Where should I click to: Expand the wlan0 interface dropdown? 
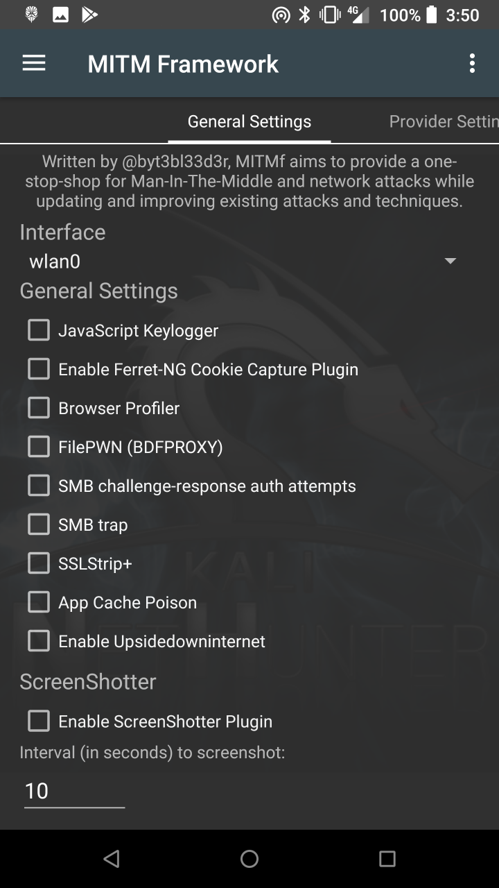click(x=236, y=262)
